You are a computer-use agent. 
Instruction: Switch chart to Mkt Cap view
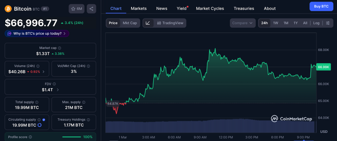click(x=130, y=23)
